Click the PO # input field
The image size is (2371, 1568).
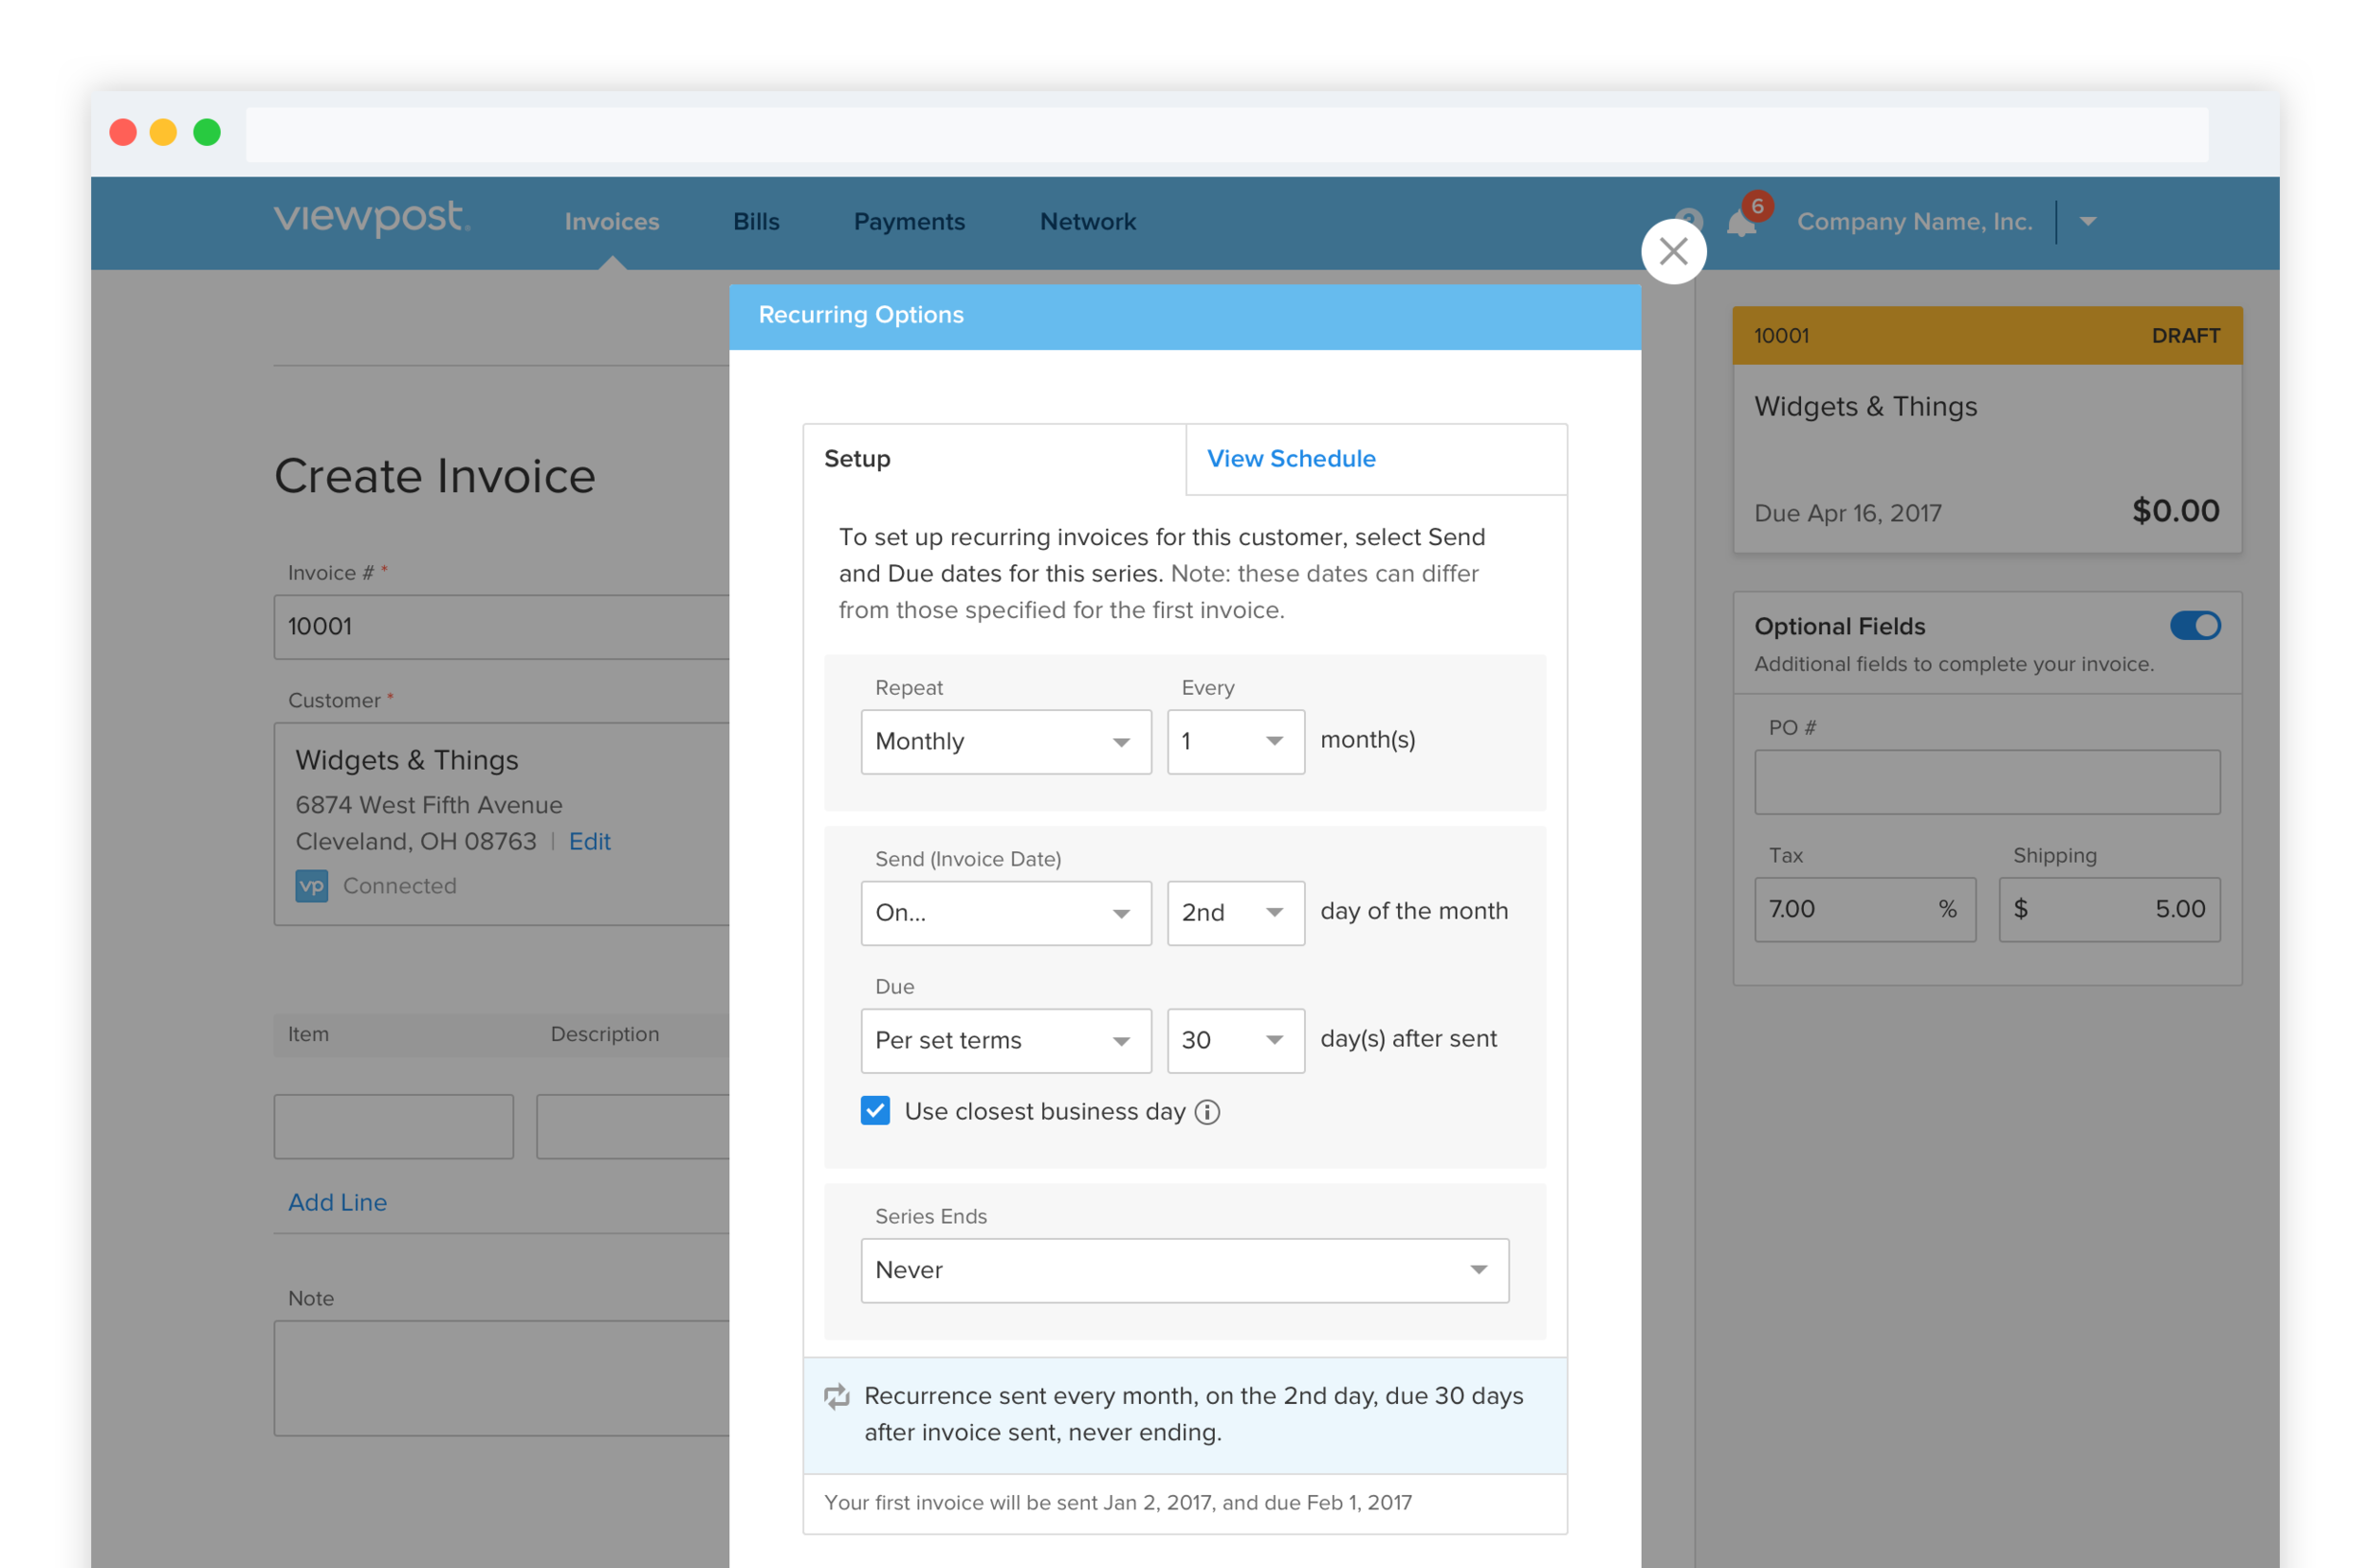[x=1986, y=782]
